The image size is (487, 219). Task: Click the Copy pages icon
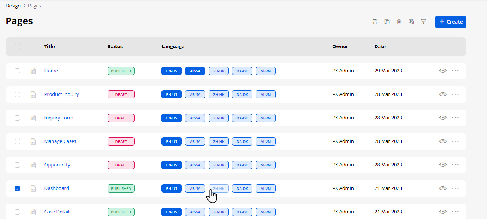(x=387, y=22)
